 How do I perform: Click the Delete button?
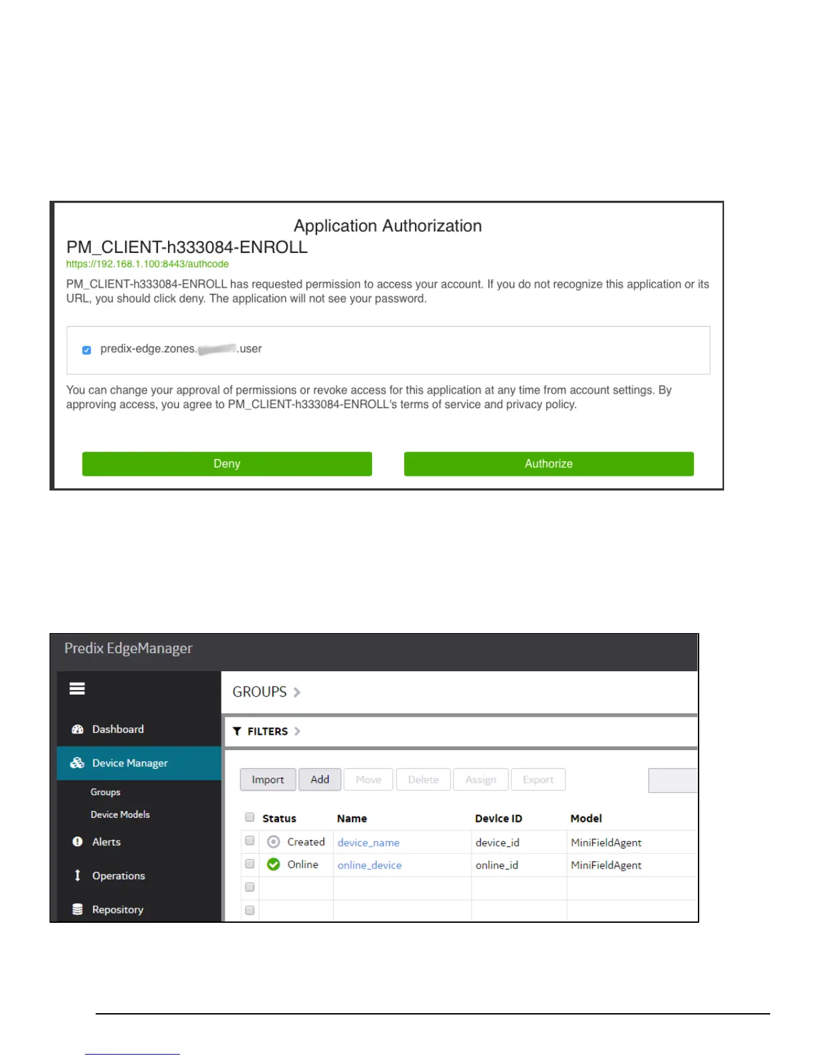click(x=424, y=780)
